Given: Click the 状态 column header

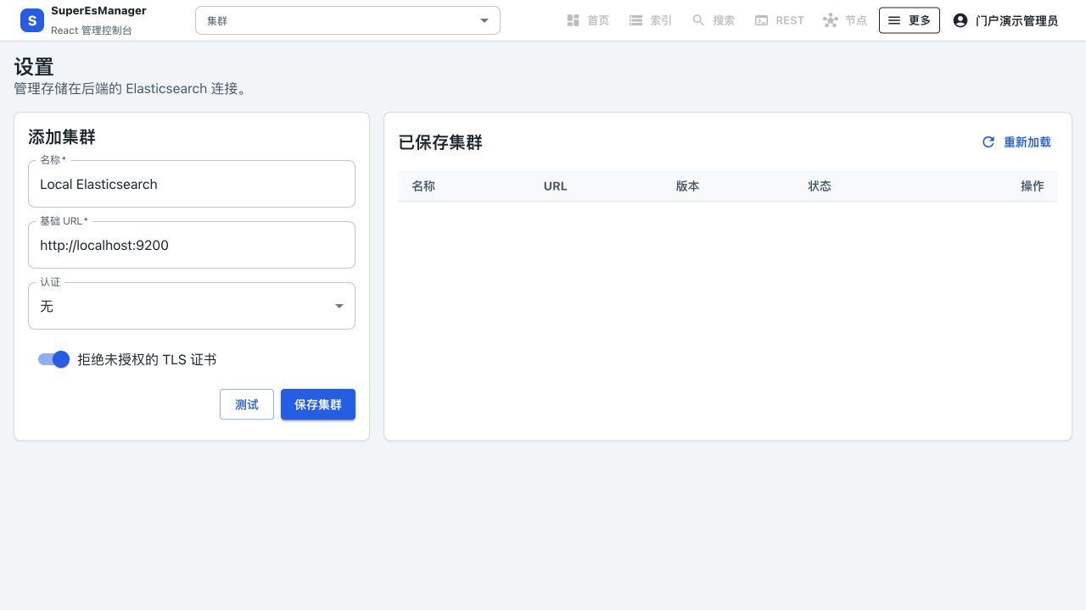Looking at the screenshot, I should [820, 186].
